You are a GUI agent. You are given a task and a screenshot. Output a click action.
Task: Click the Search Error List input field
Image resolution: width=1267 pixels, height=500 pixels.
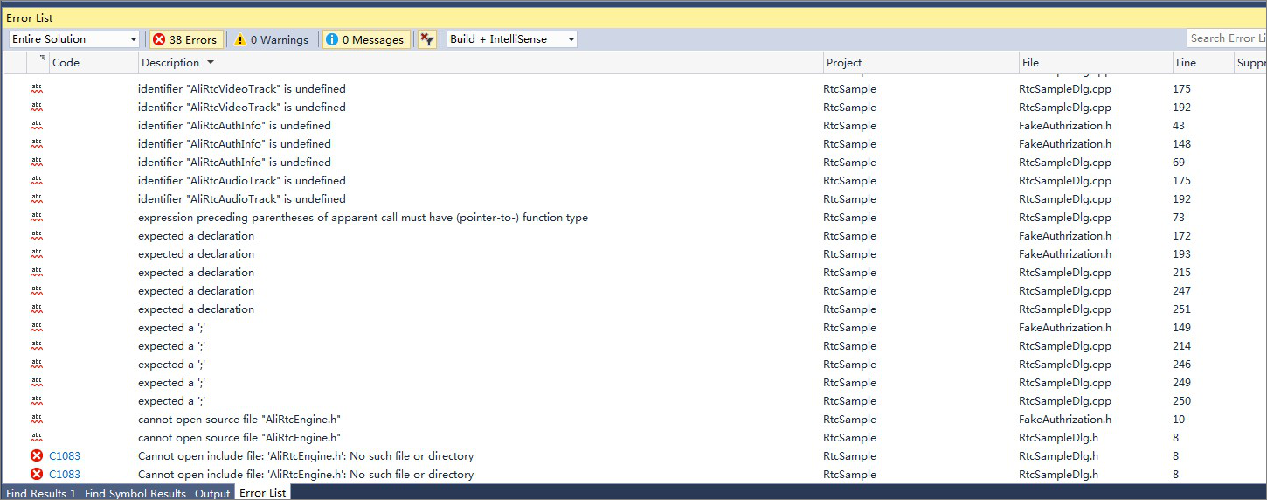point(1227,38)
